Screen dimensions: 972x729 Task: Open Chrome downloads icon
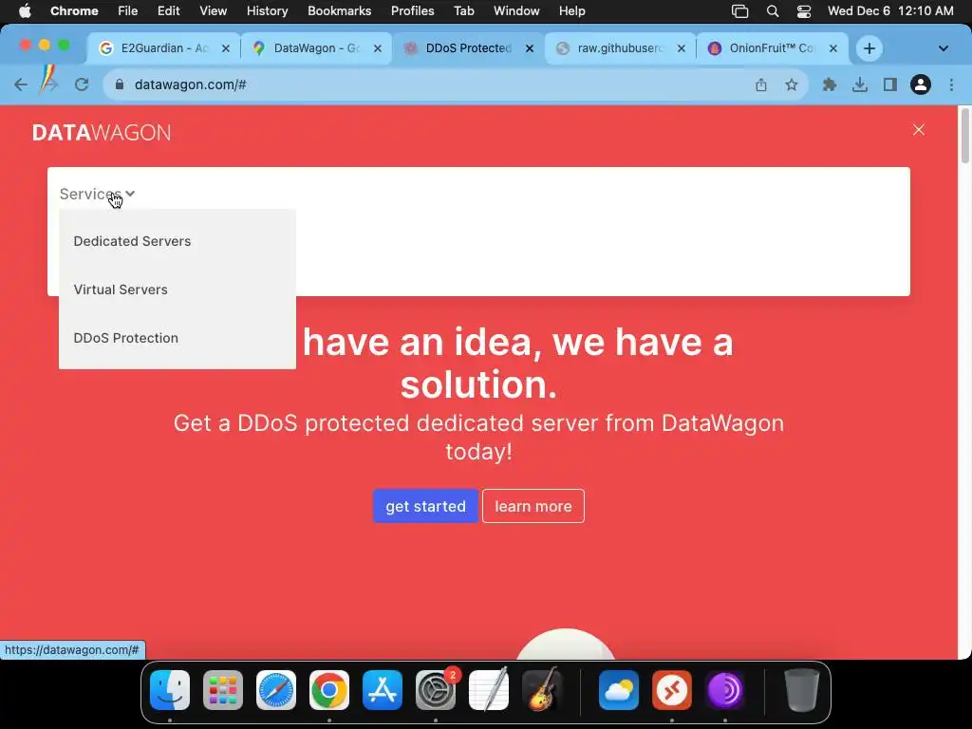click(859, 84)
